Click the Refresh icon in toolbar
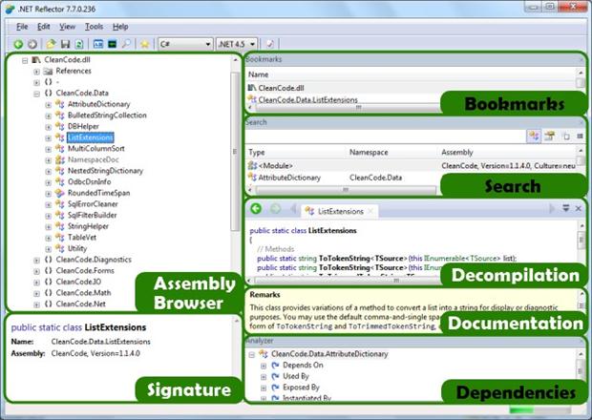This screenshot has width=592, height=420. click(x=79, y=44)
